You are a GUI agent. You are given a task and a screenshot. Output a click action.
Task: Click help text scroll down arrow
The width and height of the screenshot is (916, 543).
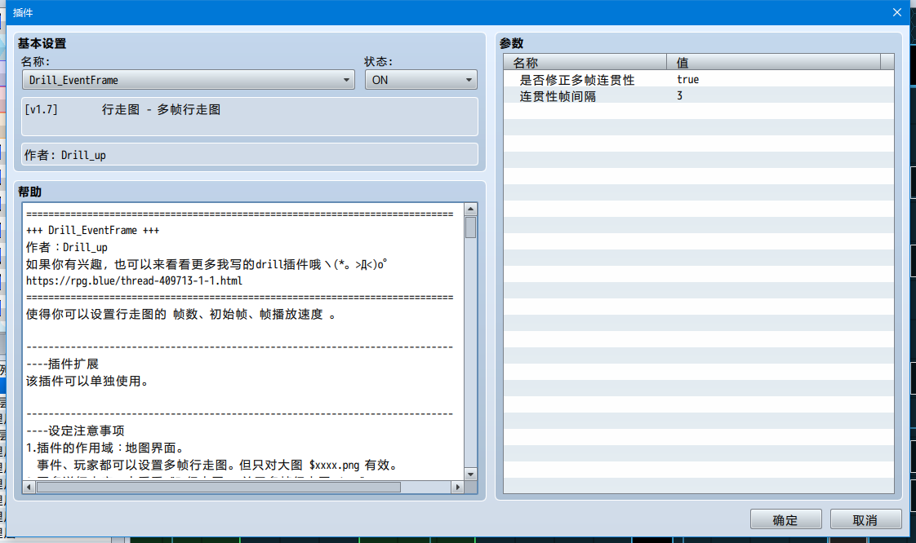coord(470,474)
